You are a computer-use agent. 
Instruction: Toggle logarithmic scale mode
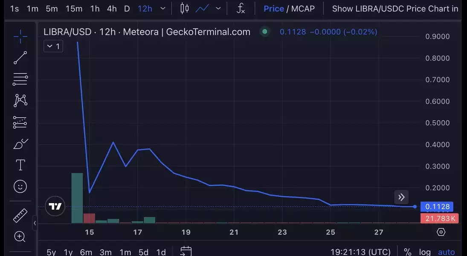(x=425, y=252)
